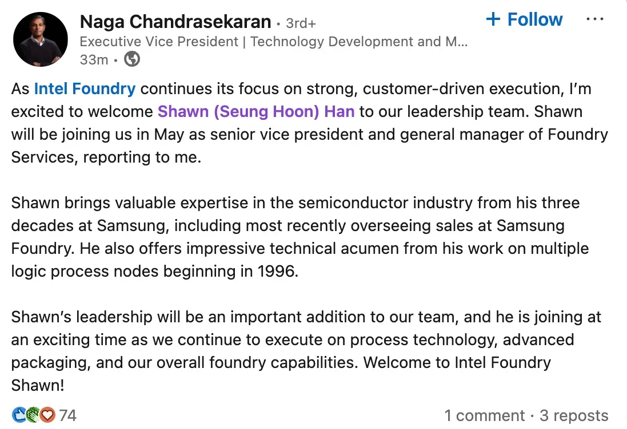View the 74 reactions count
The image size is (627, 429).
[67, 415]
